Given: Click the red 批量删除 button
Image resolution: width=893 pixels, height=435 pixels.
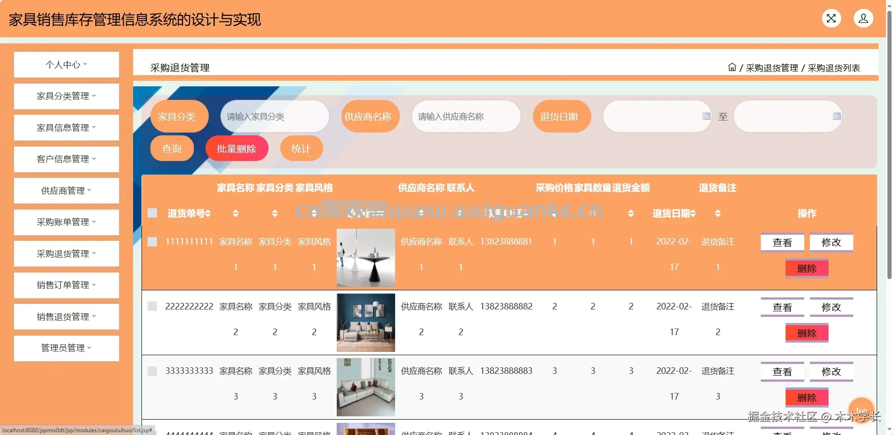Looking at the screenshot, I should [x=237, y=148].
